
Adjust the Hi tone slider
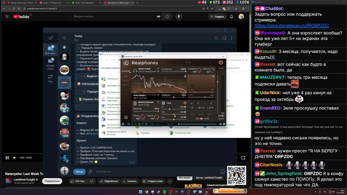tap(174, 109)
